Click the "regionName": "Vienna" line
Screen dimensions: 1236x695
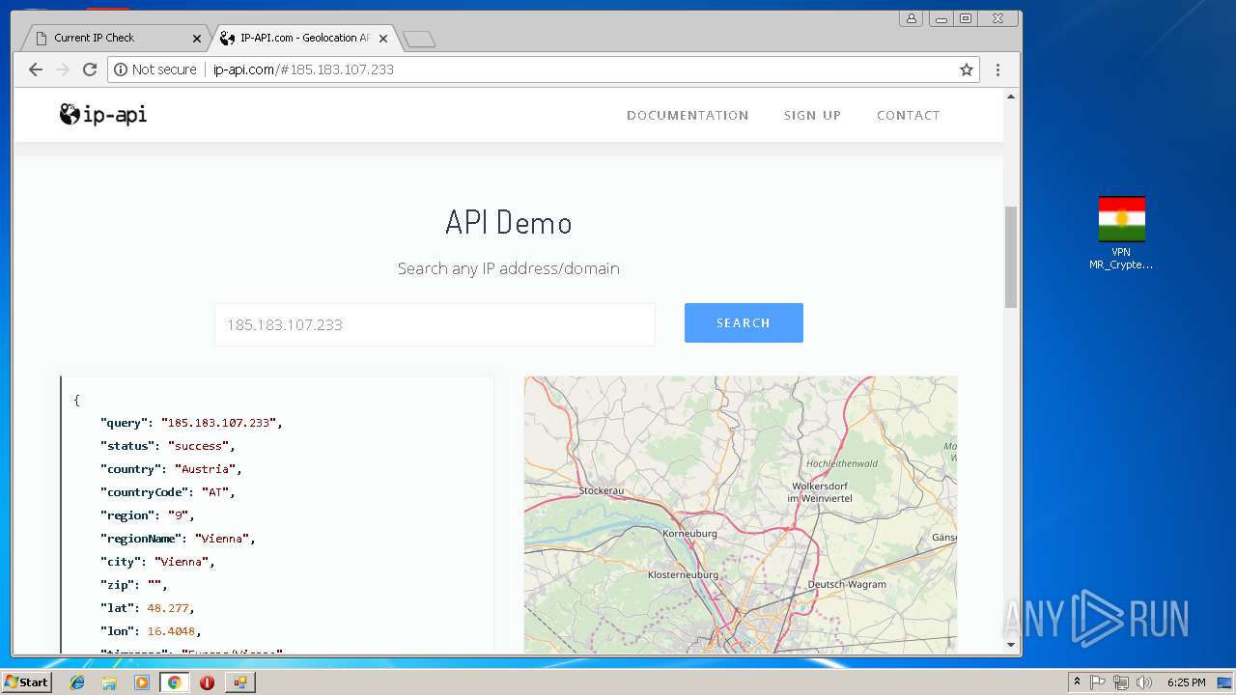click(x=178, y=539)
